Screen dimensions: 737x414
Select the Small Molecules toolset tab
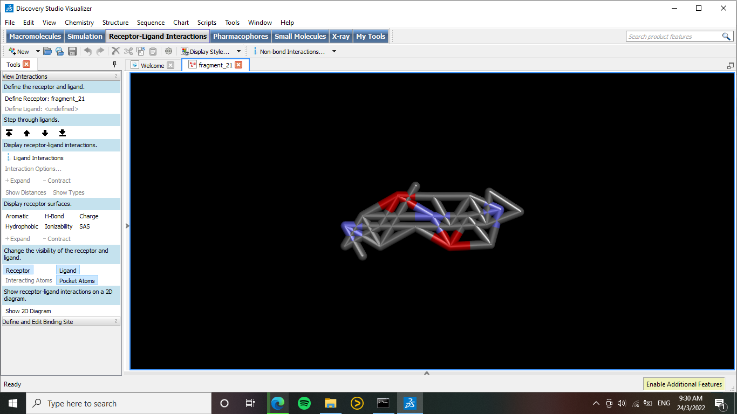(300, 36)
